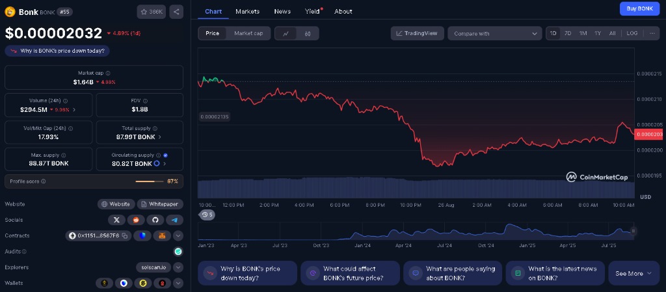Click the MetaMask fox icon in Contracts
The image size is (666, 292).
(x=161, y=235)
